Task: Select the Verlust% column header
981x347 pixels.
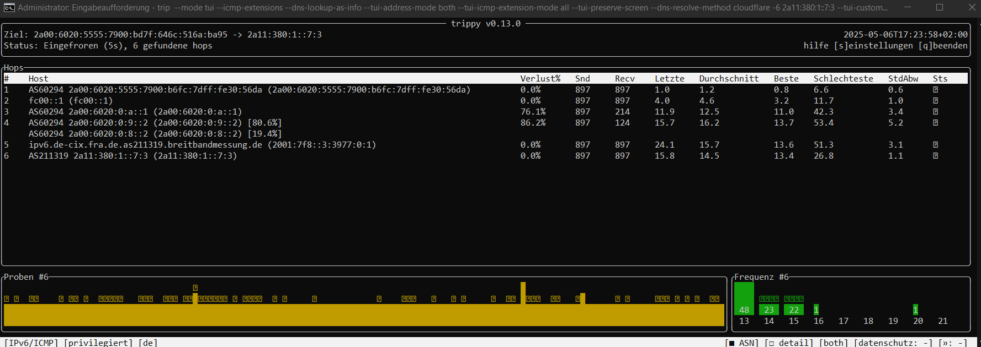Action: (540, 79)
